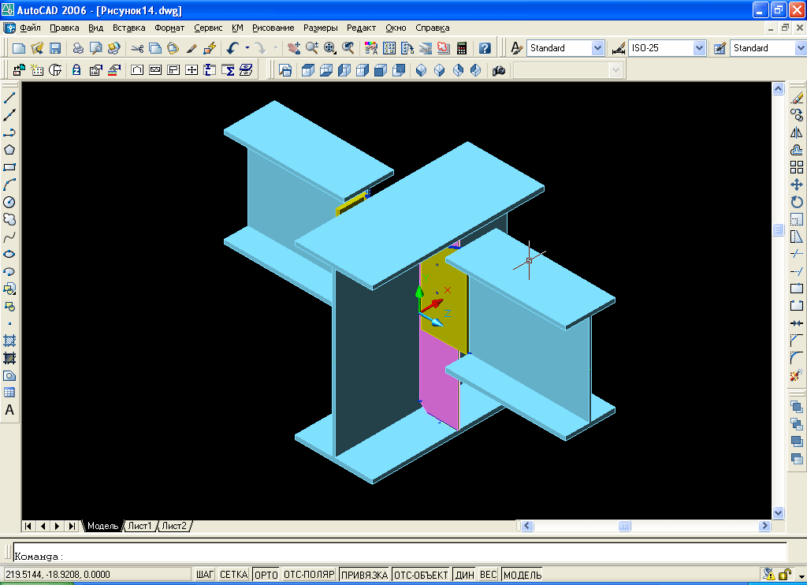
Task: Click the horizontal scrollbar thumb
Action: (x=624, y=526)
